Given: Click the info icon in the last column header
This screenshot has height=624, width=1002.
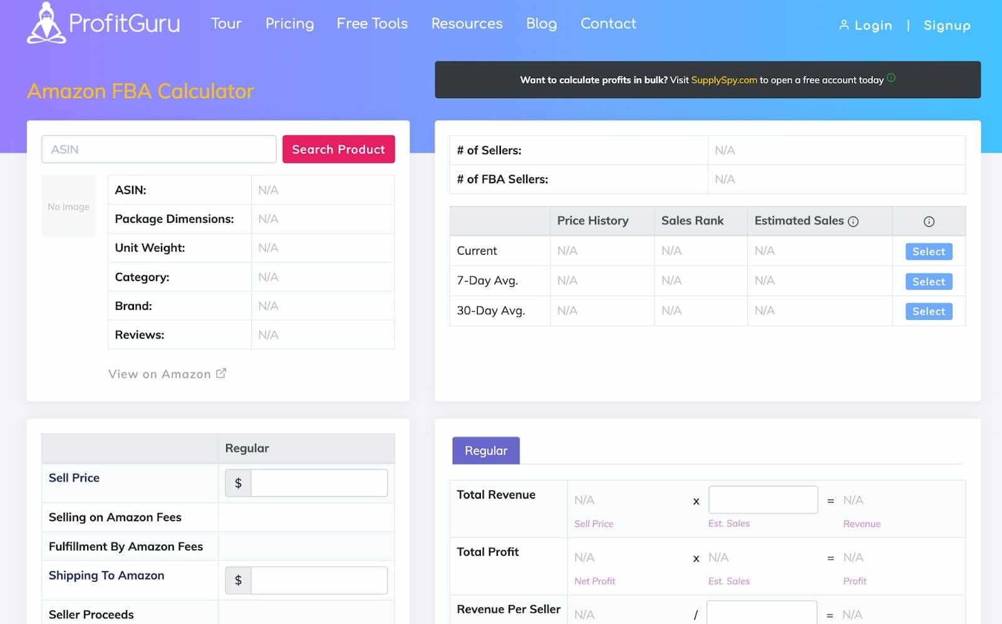Looking at the screenshot, I should click(x=929, y=222).
